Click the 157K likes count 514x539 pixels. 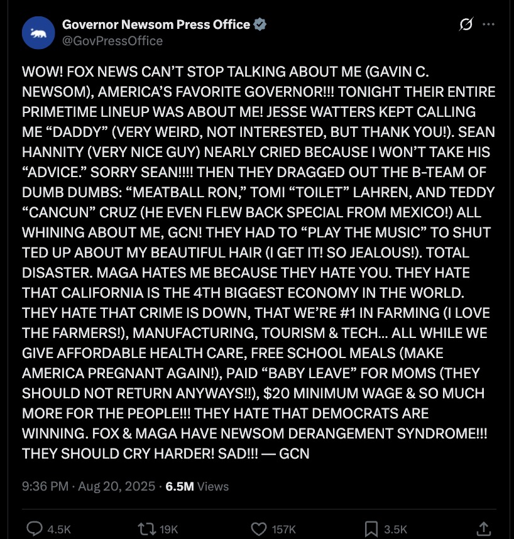283,530
